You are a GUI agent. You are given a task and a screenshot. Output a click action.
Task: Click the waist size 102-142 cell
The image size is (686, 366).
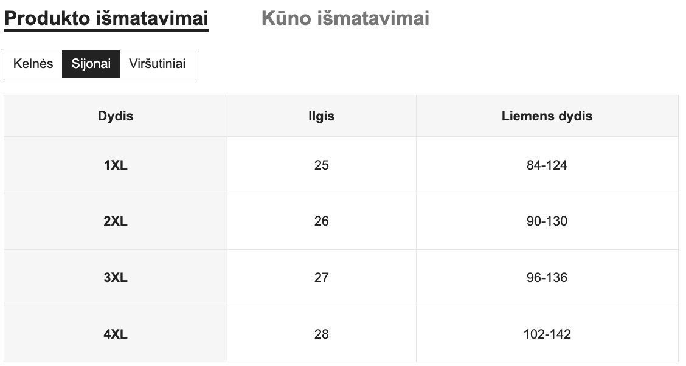point(547,334)
